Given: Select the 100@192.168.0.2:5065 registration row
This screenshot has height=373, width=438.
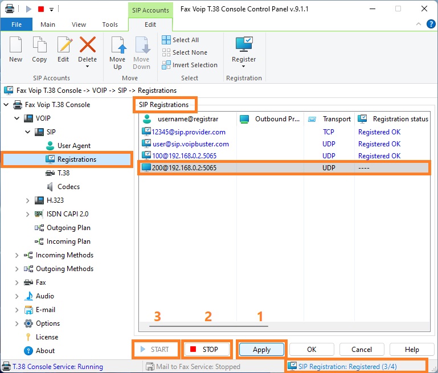Looking at the screenshot, I should [284, 156].
